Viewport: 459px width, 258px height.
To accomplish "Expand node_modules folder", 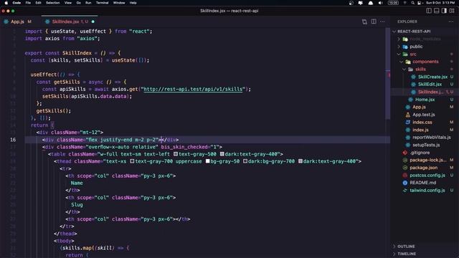I will tap(399, 39).
